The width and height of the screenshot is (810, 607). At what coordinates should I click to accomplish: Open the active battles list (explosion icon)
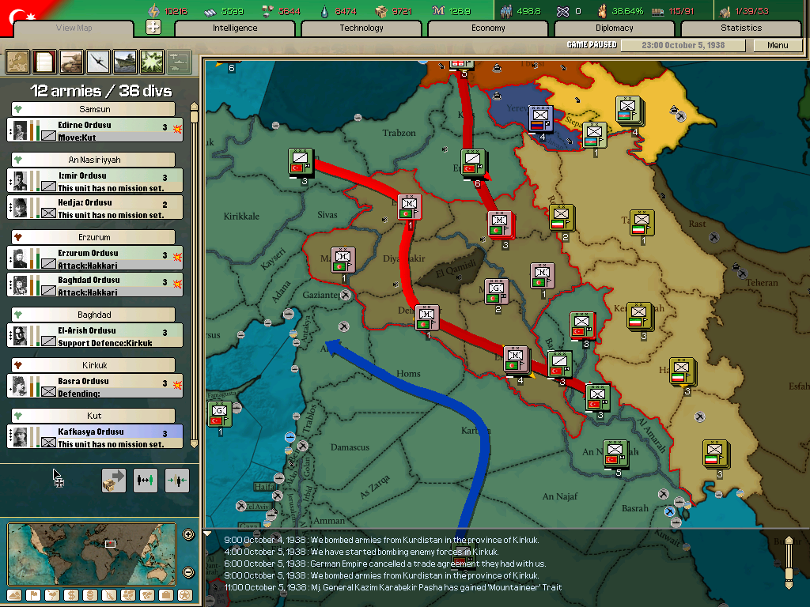coord(151,62)
